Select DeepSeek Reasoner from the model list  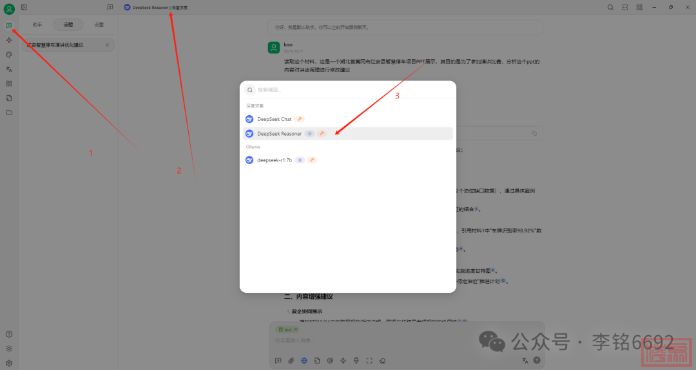click(279, 134)
